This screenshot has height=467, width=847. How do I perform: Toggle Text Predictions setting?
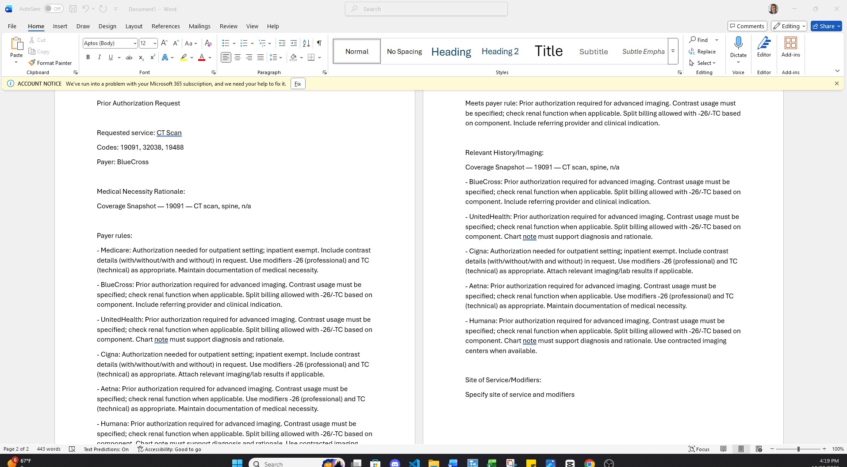[x=106, y=449]
